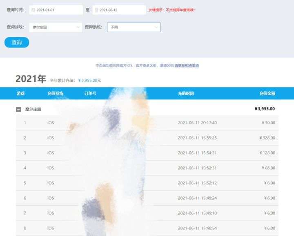Select timestamp 2021-06-11 15:55:25

click(x=197, y=138)
